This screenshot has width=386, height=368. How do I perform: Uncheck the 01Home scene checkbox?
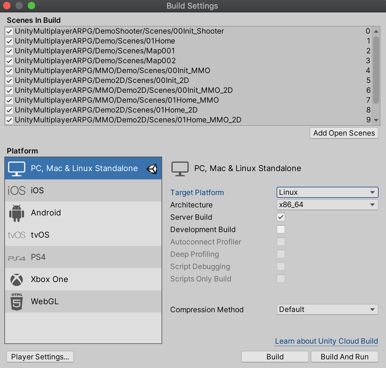[x=9, y=41]
